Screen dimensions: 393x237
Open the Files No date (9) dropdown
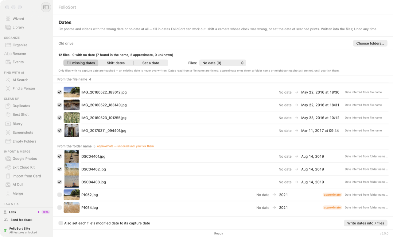[x=223, y=63]
